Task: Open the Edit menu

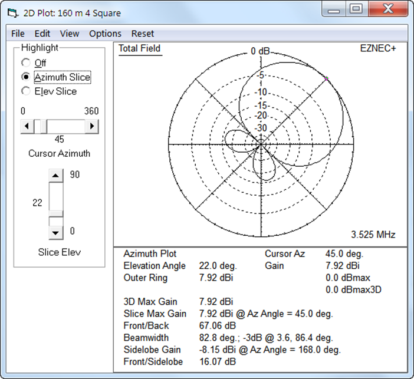Action: [x=42, y=34]
